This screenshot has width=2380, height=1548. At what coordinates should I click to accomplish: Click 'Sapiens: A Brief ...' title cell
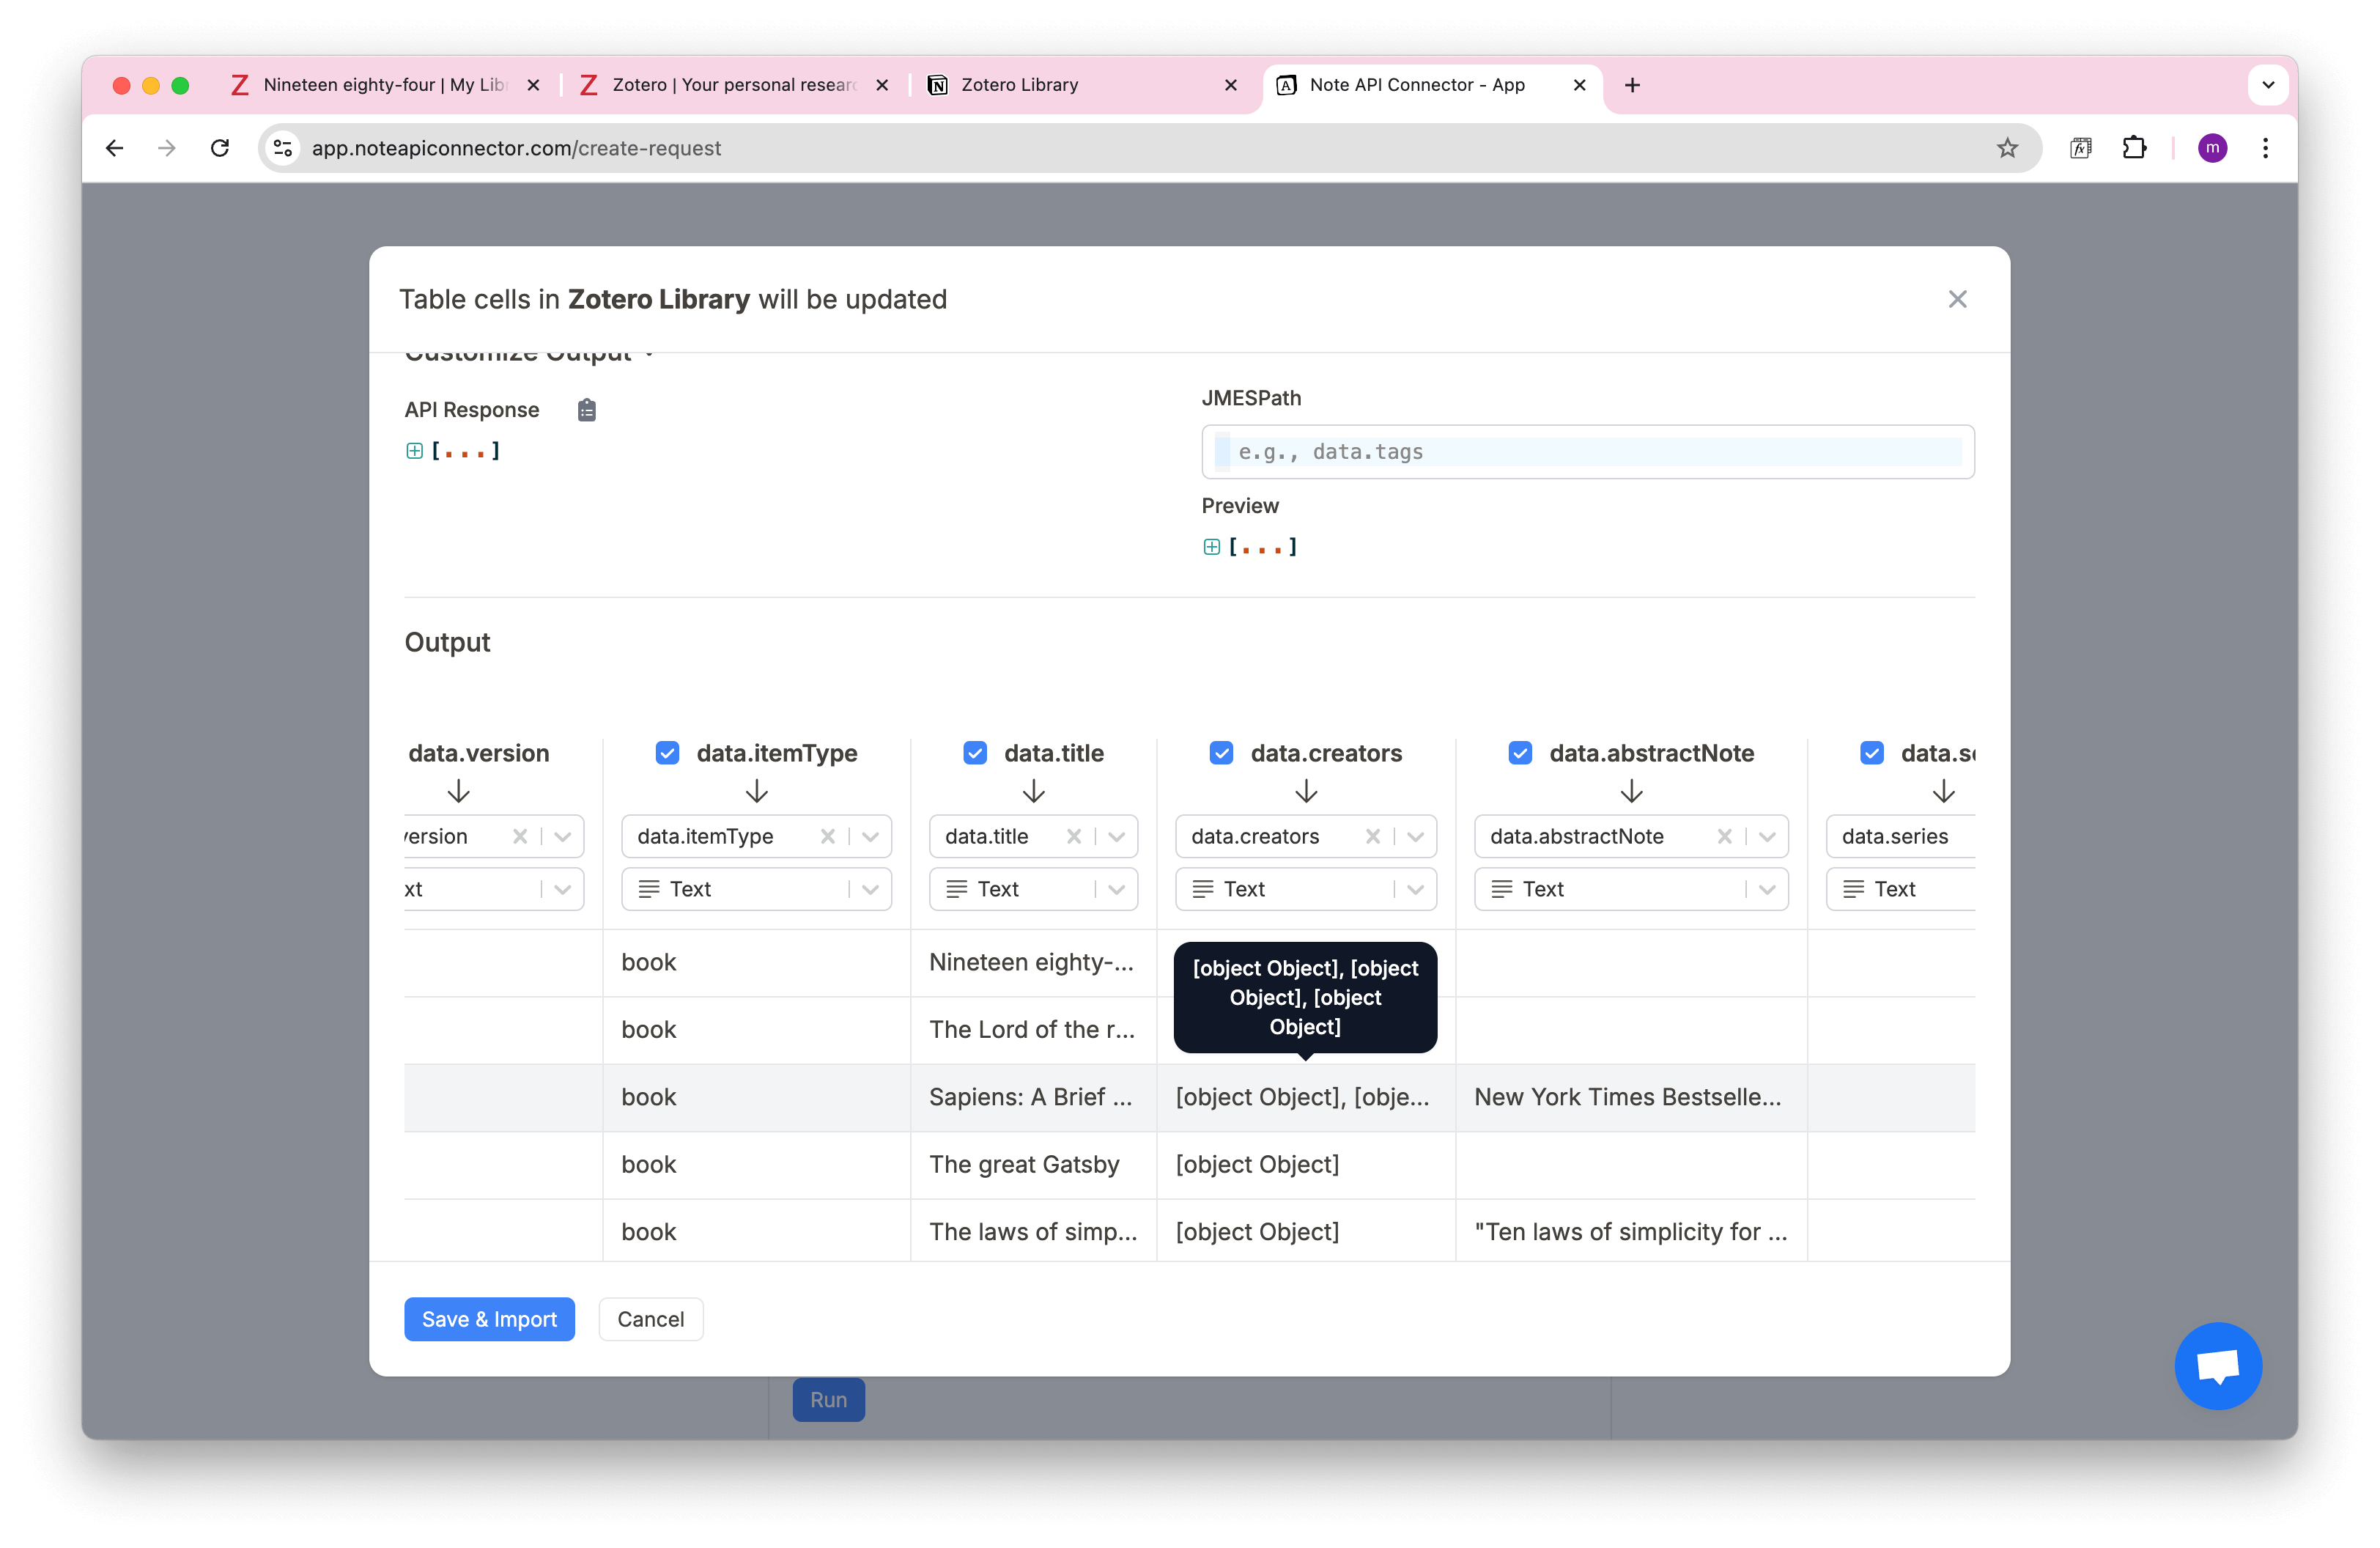click(1033, 1097)
